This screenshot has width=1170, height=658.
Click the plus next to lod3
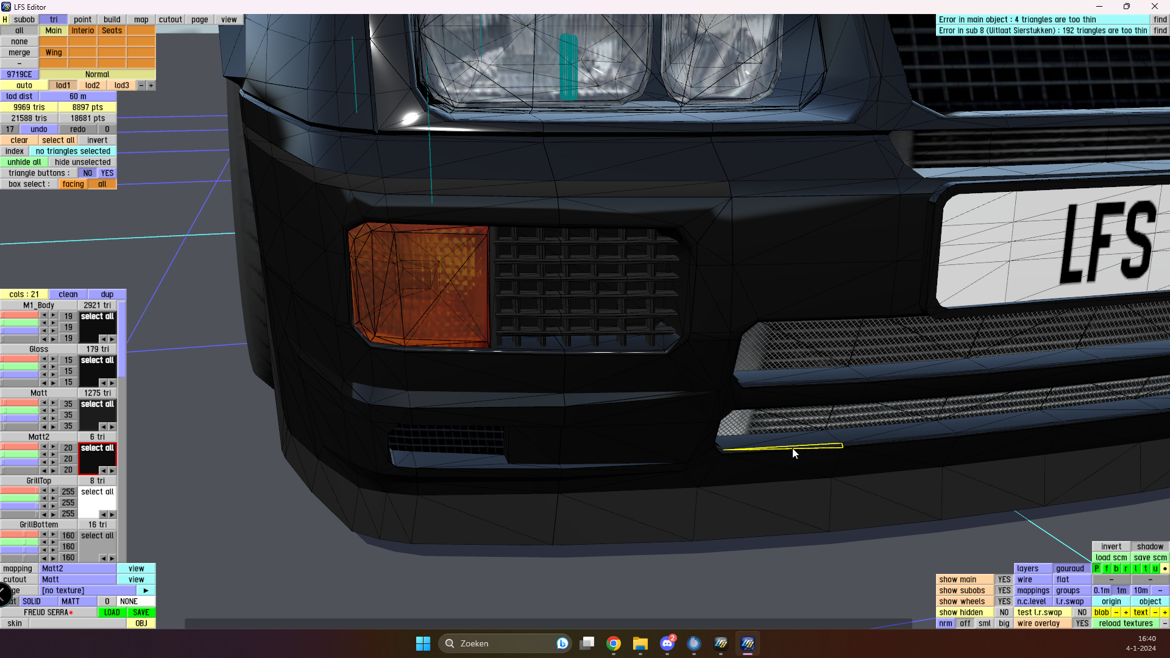[151, 85]
